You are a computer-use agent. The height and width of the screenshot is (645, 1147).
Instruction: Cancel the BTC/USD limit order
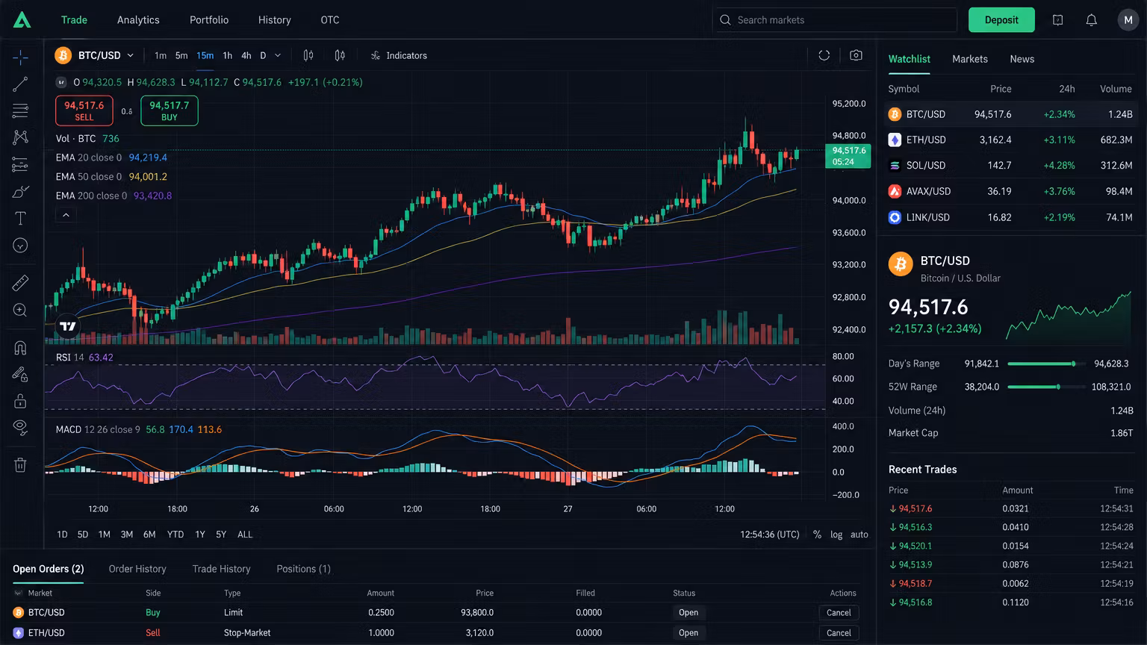point(839,612)
